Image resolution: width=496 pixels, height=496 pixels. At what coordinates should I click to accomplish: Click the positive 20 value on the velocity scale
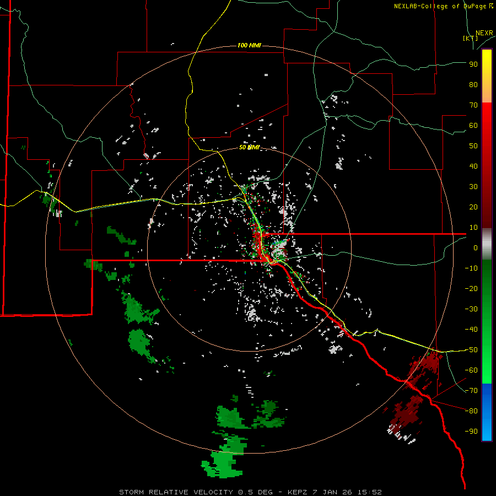[473, 207]
